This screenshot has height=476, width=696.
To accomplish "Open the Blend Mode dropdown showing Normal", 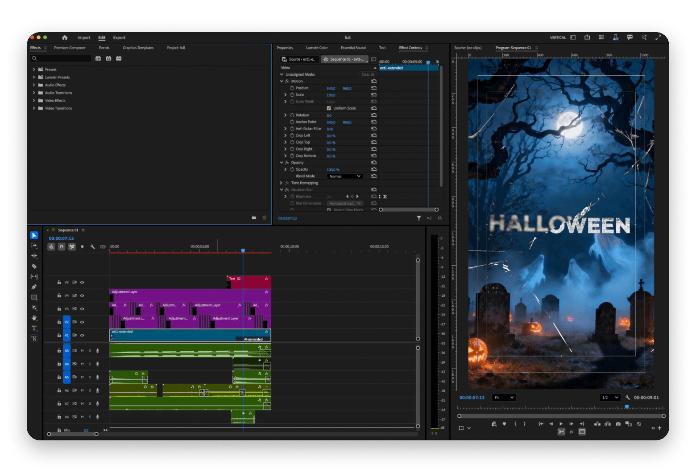I will (x=345, y=176).
